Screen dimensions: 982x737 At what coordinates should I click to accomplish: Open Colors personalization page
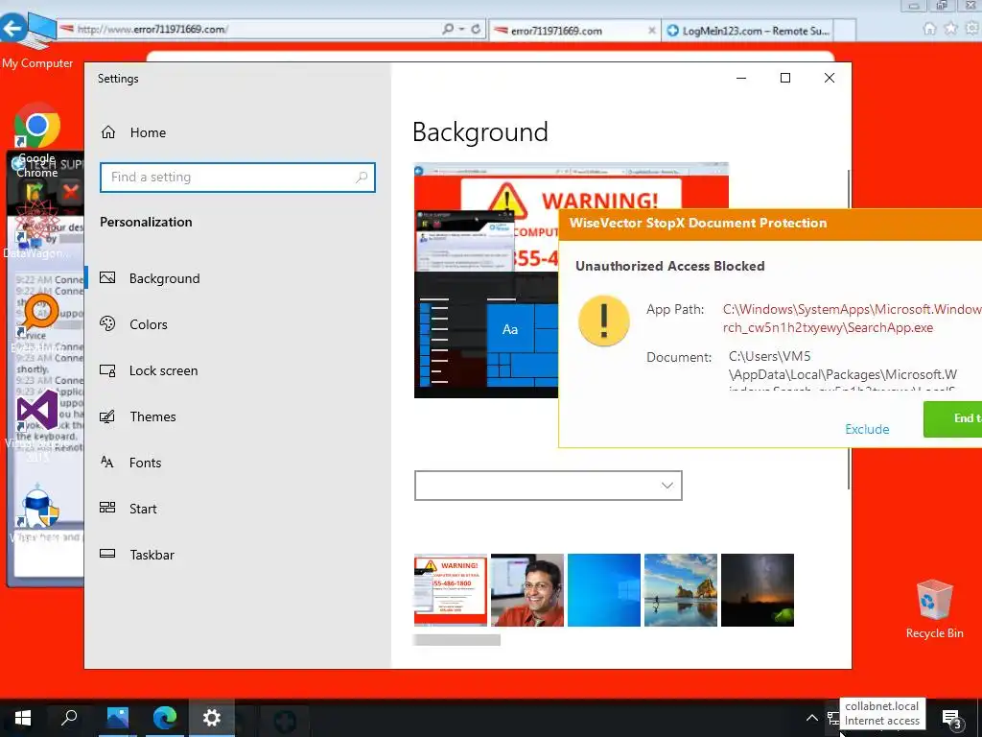(134, 324)
